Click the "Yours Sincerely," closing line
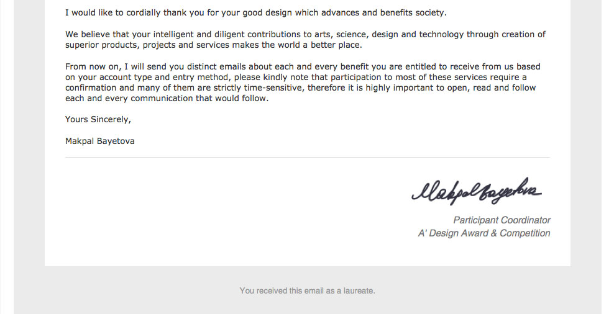Image resolution: width=614 pixels, height=314 pixels. (x=98, y=119)
